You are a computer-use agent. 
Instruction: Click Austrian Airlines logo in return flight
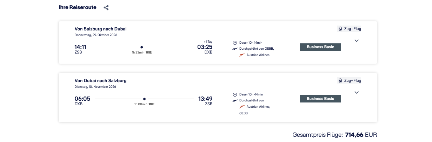[x=241, y=107]
